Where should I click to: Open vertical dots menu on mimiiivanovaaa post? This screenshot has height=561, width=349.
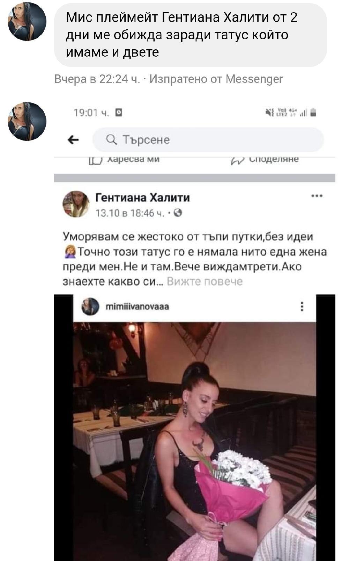(302, 307)
